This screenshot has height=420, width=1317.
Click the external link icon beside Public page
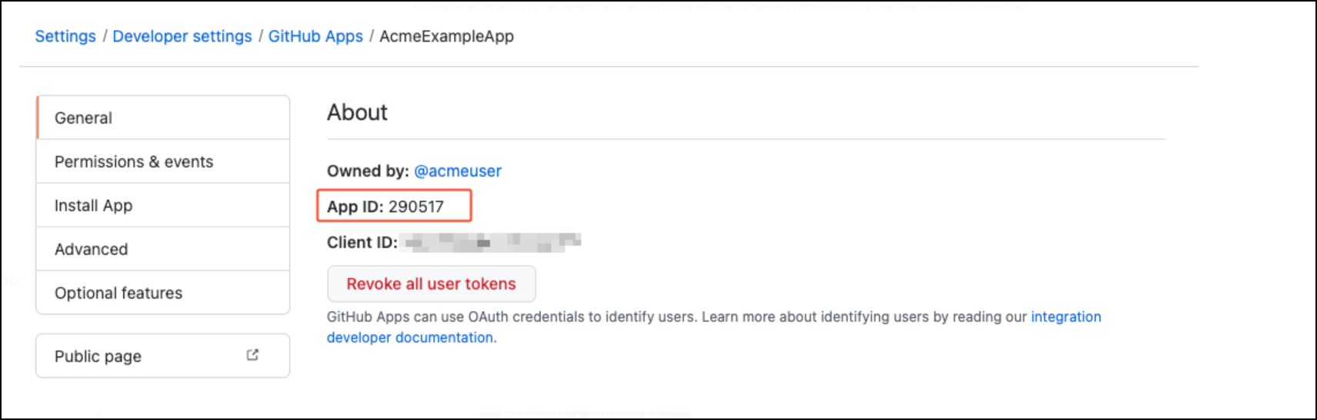252,355
